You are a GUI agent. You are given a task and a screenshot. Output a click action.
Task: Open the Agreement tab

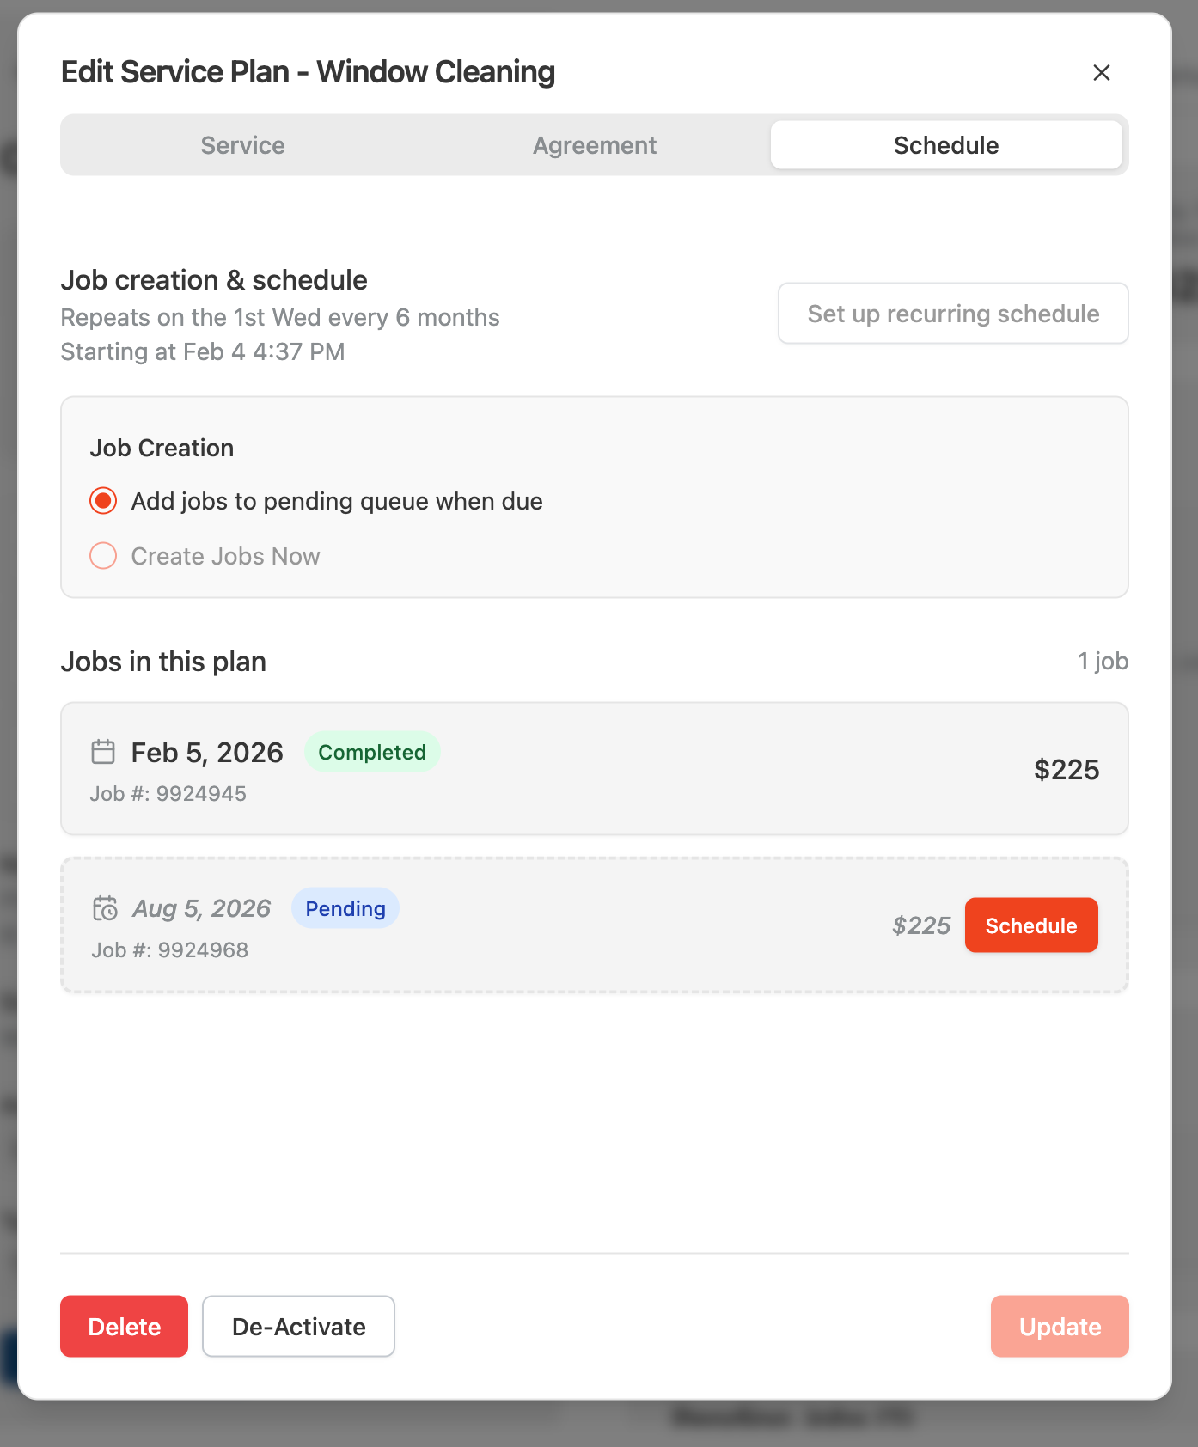(595, 145)
